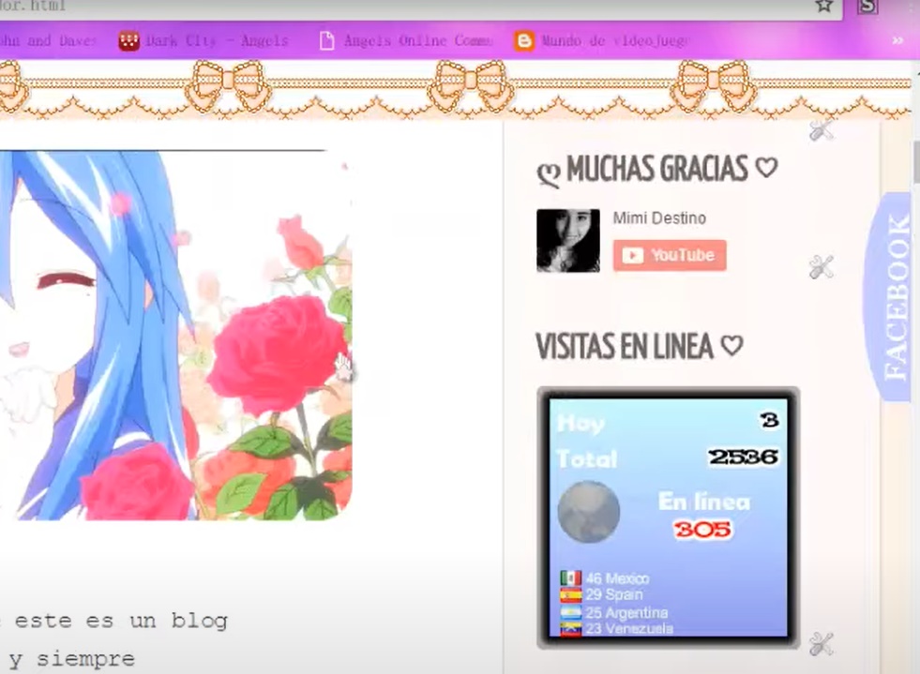Open Mundo de videojuegos Blogger bookmark
This screenshot has height=674, width=920.
602,40
